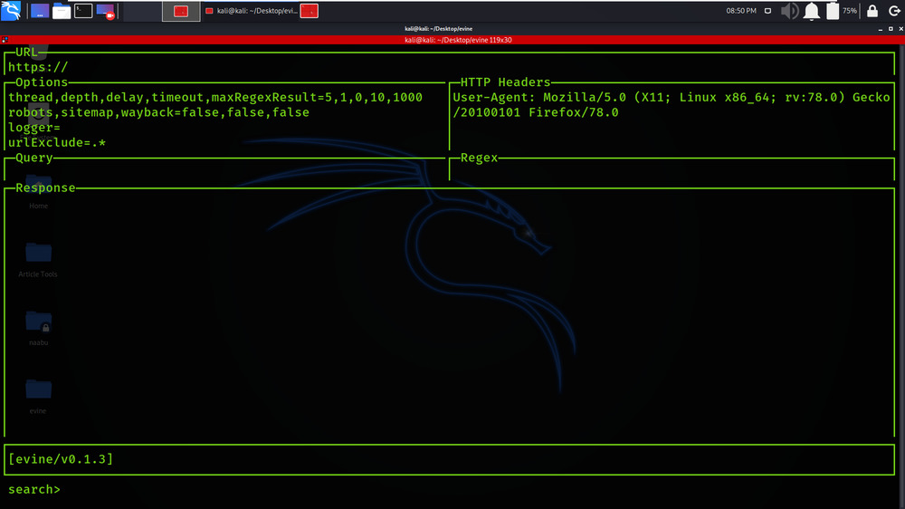This screenshot has width=905, height=509.
Task: Click the log out arrow icon
Action: [894, 10]
